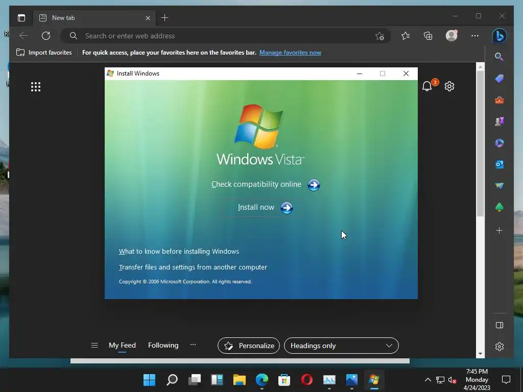Open sidebar Games chess icon

[500, 121]
